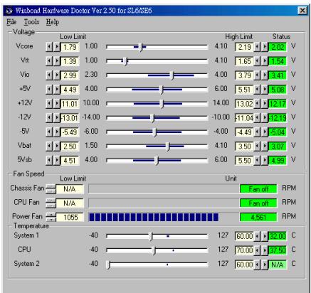The image size is (311, 293).
Task: Click the Vbat voltage slider thumb
Action: (168, 146)
